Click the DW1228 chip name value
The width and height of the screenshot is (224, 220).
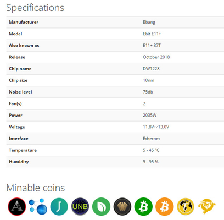(x=151, y=69)
